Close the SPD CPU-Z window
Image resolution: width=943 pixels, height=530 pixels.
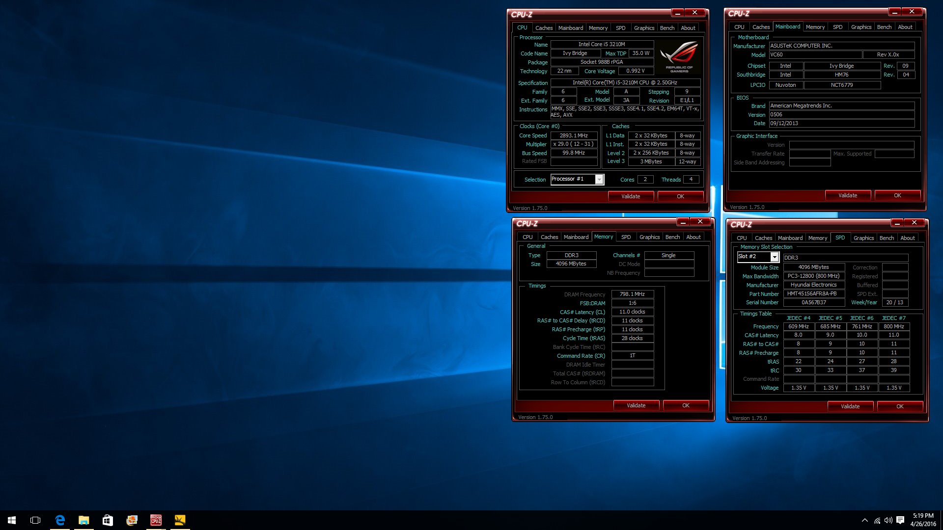coord(914,223)
